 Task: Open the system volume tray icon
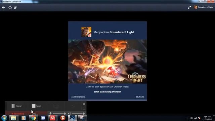191,118
